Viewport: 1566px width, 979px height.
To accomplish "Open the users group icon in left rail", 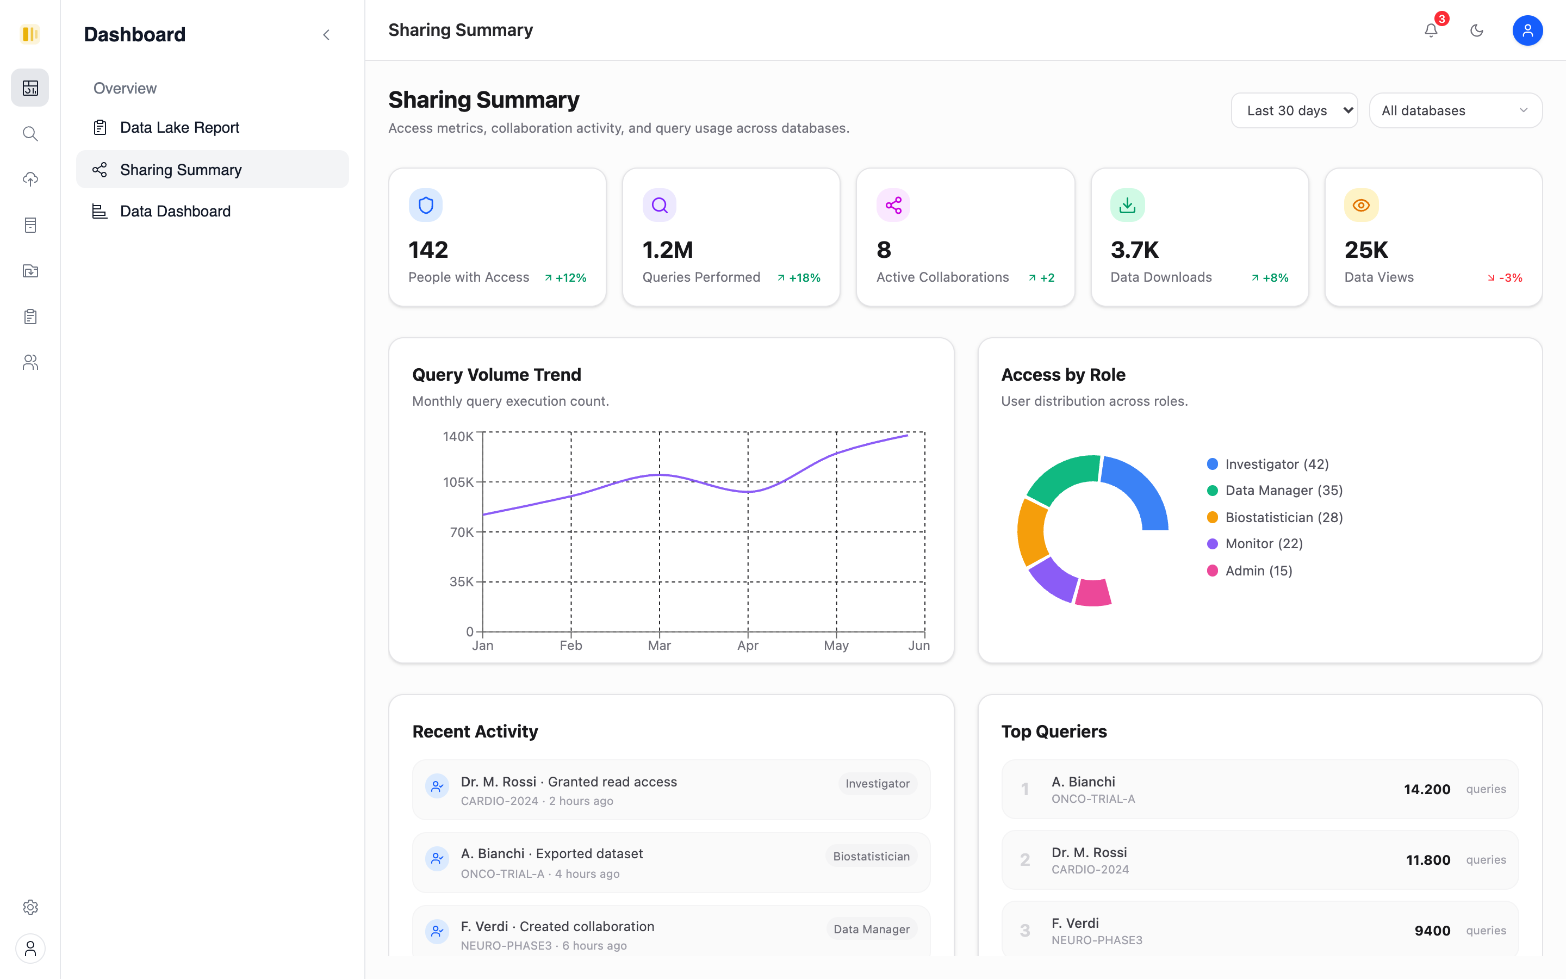I will (x=30, y=363).
